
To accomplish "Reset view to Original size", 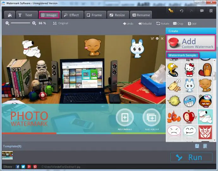I will point(61,23).
